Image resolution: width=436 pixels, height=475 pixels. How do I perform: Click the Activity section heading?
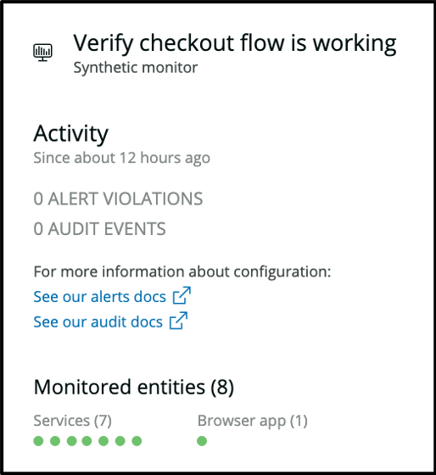(x=71, y=134)
